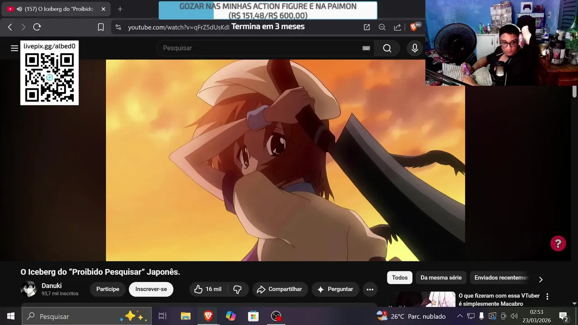578x325 pixels.
Task: Open the YouTube hamburger guide menu
Action: coord(14,48)
